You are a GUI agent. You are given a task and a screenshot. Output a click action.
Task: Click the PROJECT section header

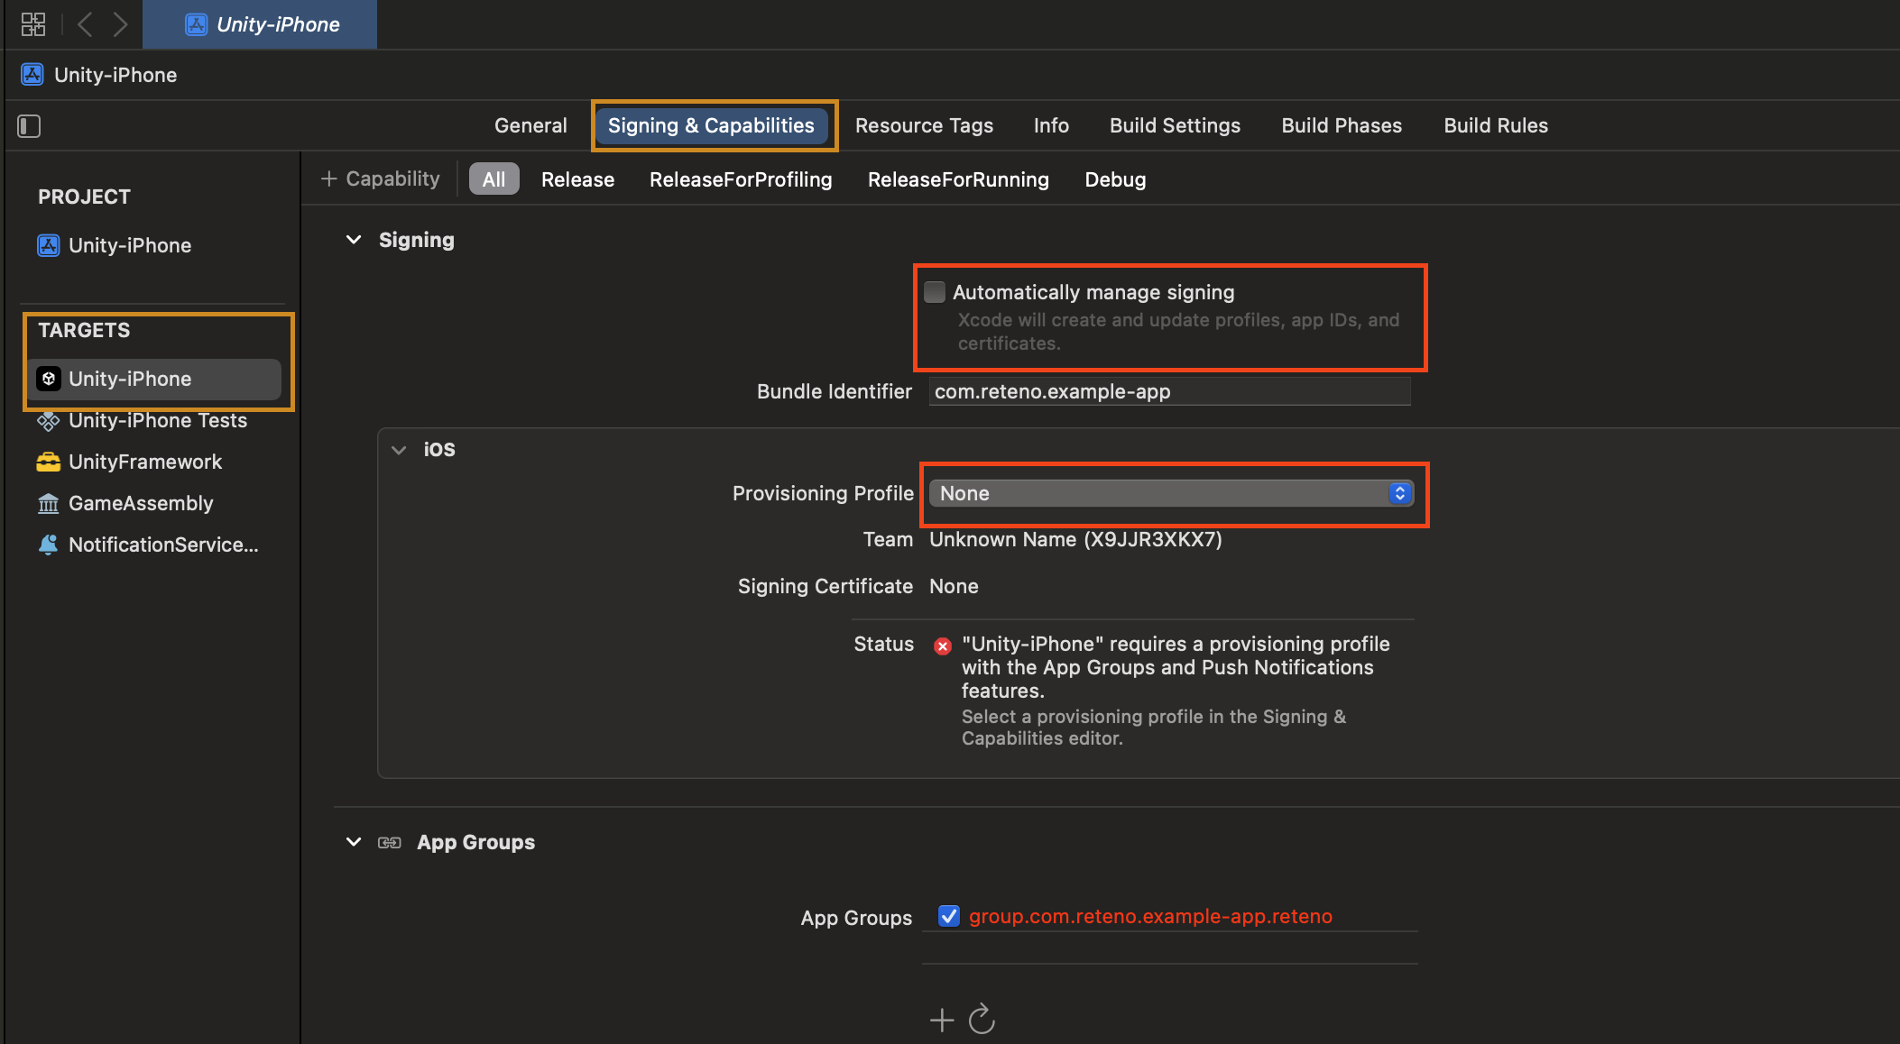pyautogui.click(x=84, y=197)
